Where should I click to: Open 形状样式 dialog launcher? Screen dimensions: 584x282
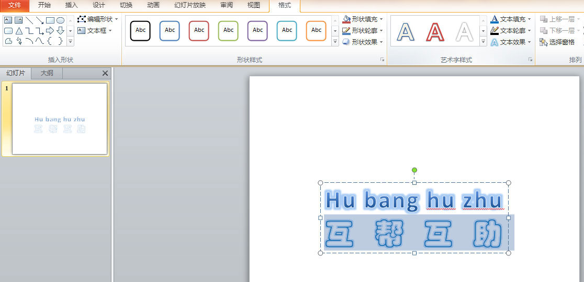coord(382,60)
